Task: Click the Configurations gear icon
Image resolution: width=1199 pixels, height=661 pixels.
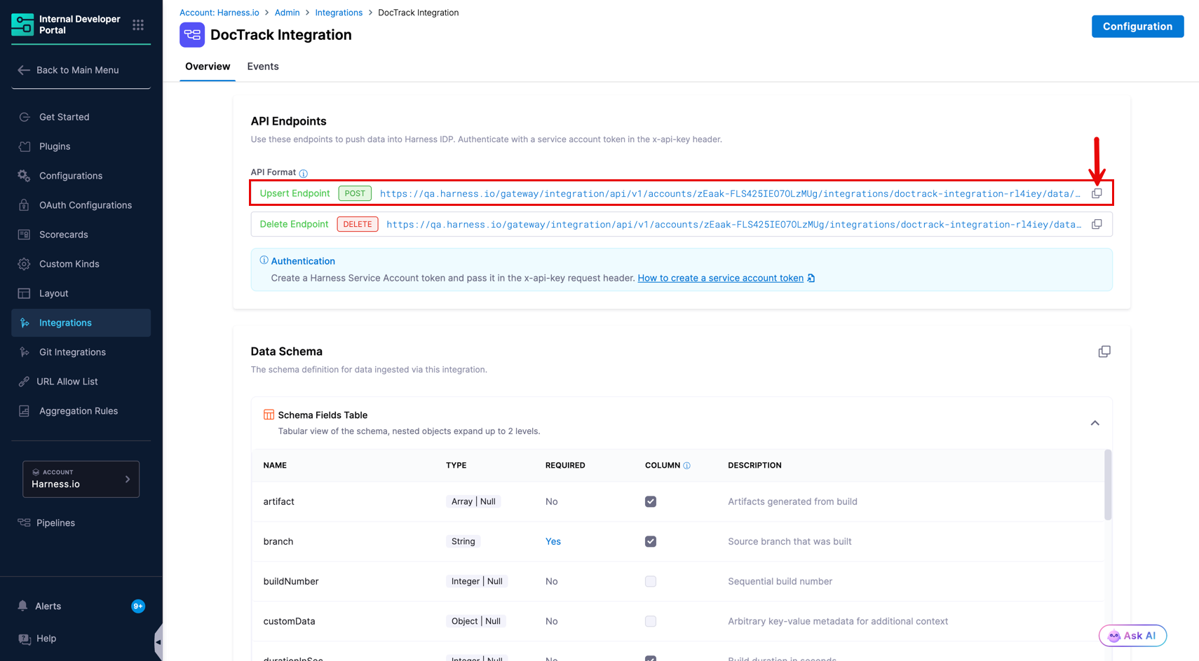Action: 24,176
